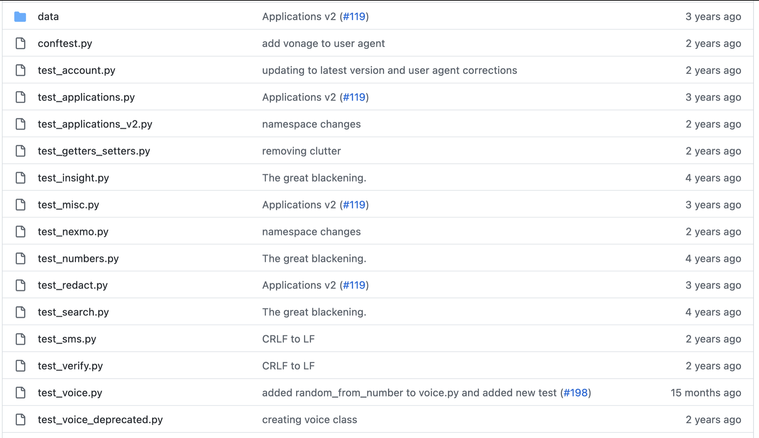Open test_account.py file

coord(76,70)
